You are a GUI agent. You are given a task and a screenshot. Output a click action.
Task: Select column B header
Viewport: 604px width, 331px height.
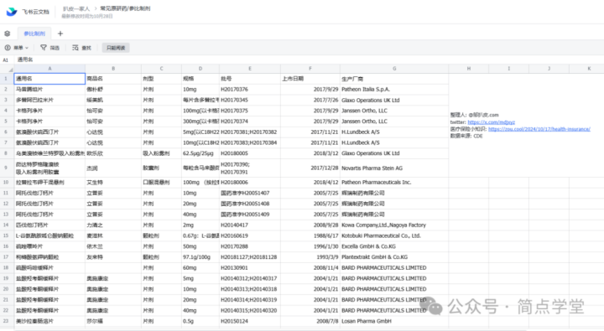pyautogui.click(x=113, y=69)
